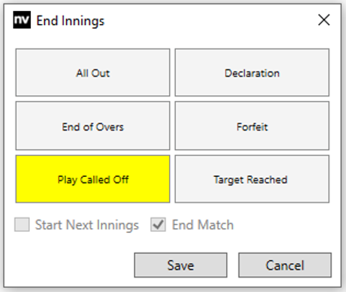The image size is (346, 292).
Task: Click the End Innings title bar text
Action: 70,21
